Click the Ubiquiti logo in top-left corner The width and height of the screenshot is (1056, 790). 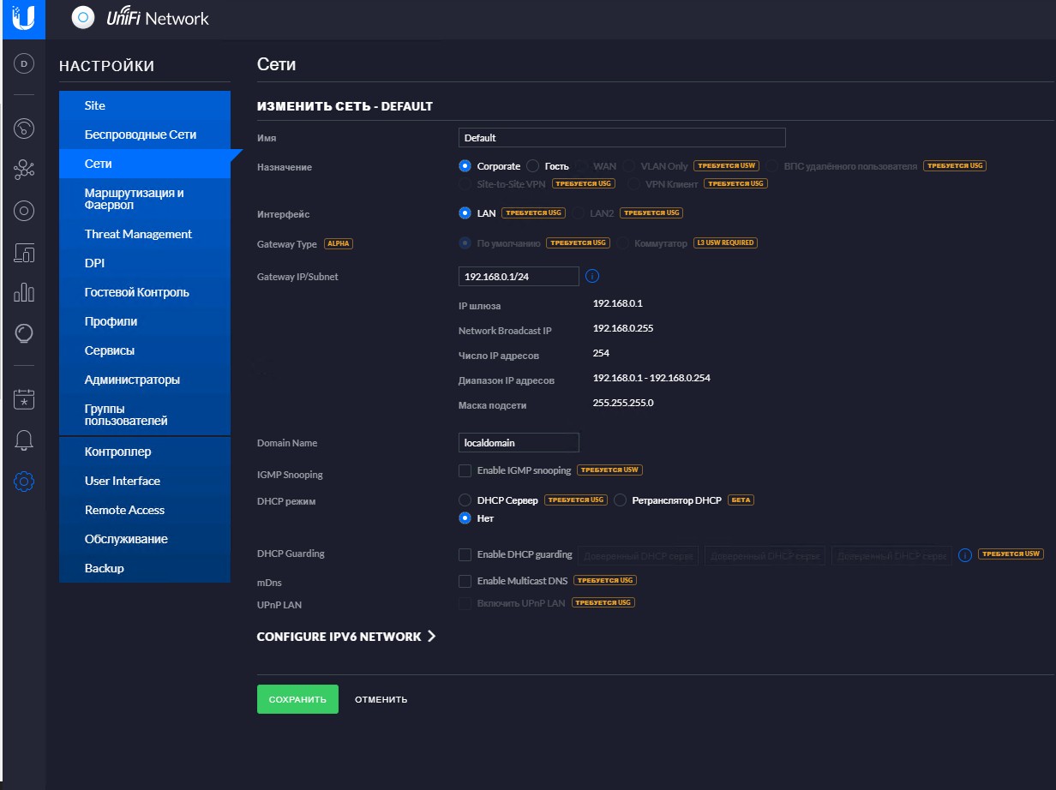point(23,18)
